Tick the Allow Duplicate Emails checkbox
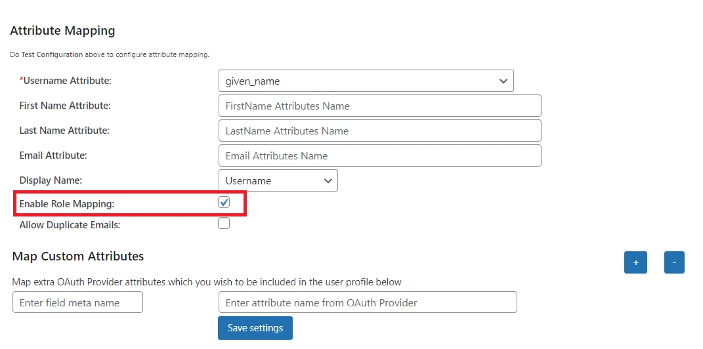The height and width of the screenshot is (349, 703). (224, 223)
